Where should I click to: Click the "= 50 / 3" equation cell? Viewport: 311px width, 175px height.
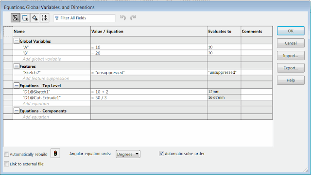[149, 97]
